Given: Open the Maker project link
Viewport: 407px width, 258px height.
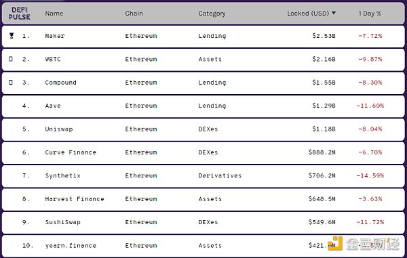Looking at the screenshot, I should click(x=55, y=36).
